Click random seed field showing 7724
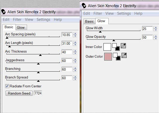The width and height of the screenshot is (159, 113). [x=38, y=93]
